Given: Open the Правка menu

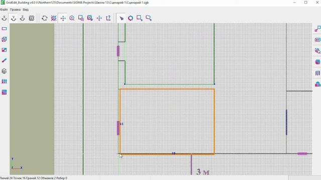Looking at the screenshot, I should 15,9.
